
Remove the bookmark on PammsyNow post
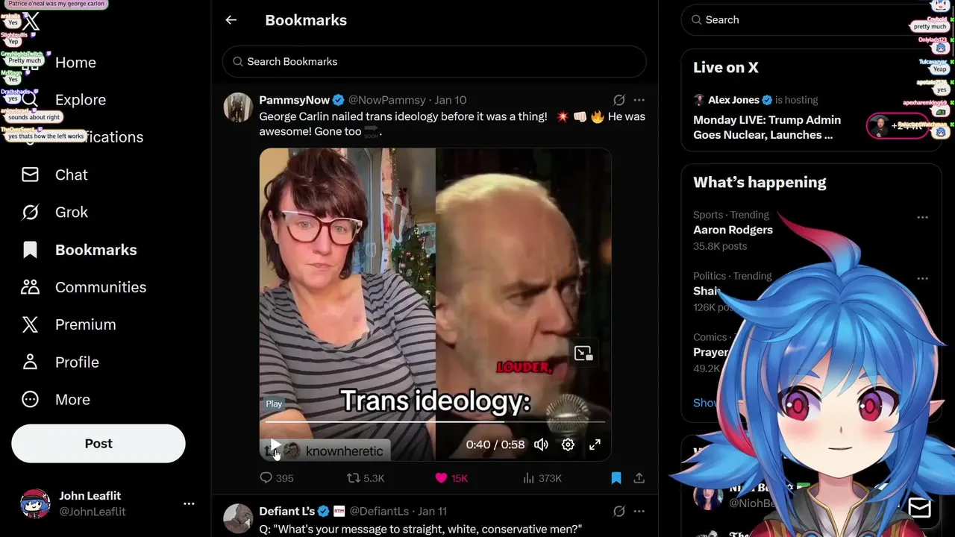616,478
